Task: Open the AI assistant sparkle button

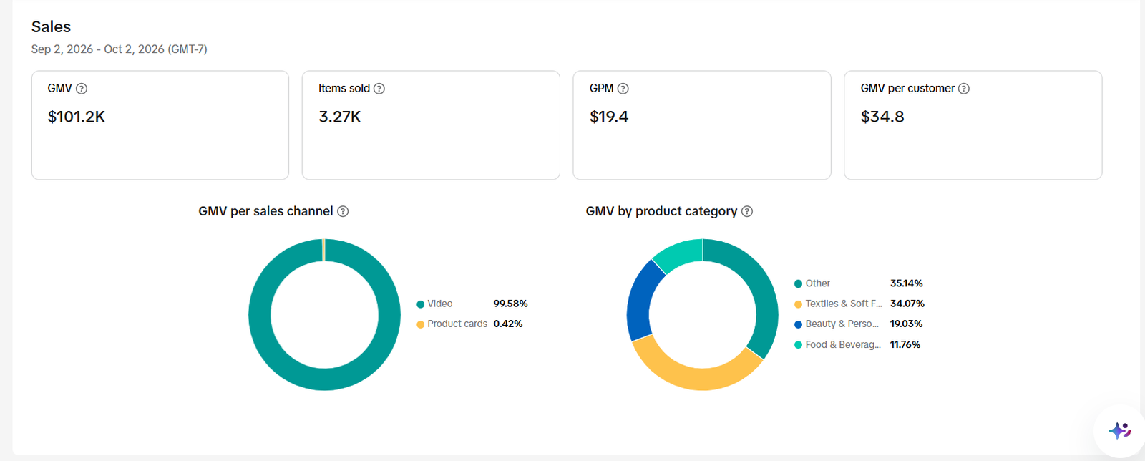Action: click(x=1119, y=430)
